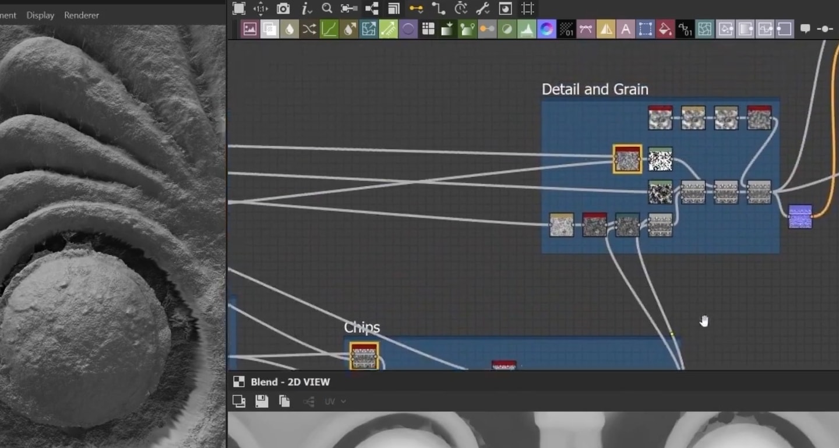Add a Bitmap node from toolbar
Screen dimensions: 839x448
click(250, 29)
